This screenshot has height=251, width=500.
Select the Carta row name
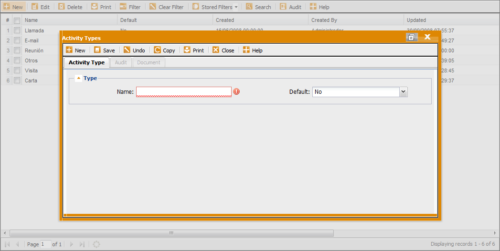tap(31, 80)
